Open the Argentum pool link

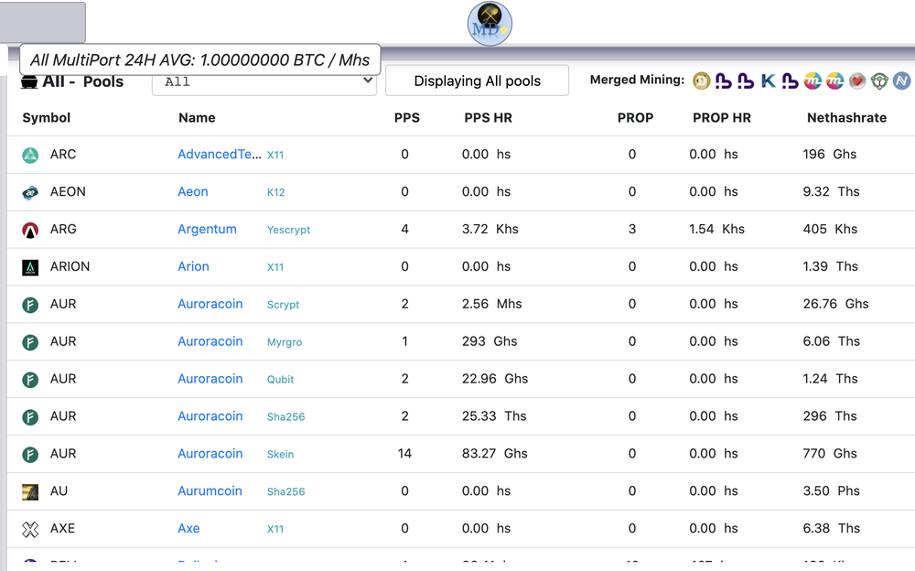[x=207, y=229]
